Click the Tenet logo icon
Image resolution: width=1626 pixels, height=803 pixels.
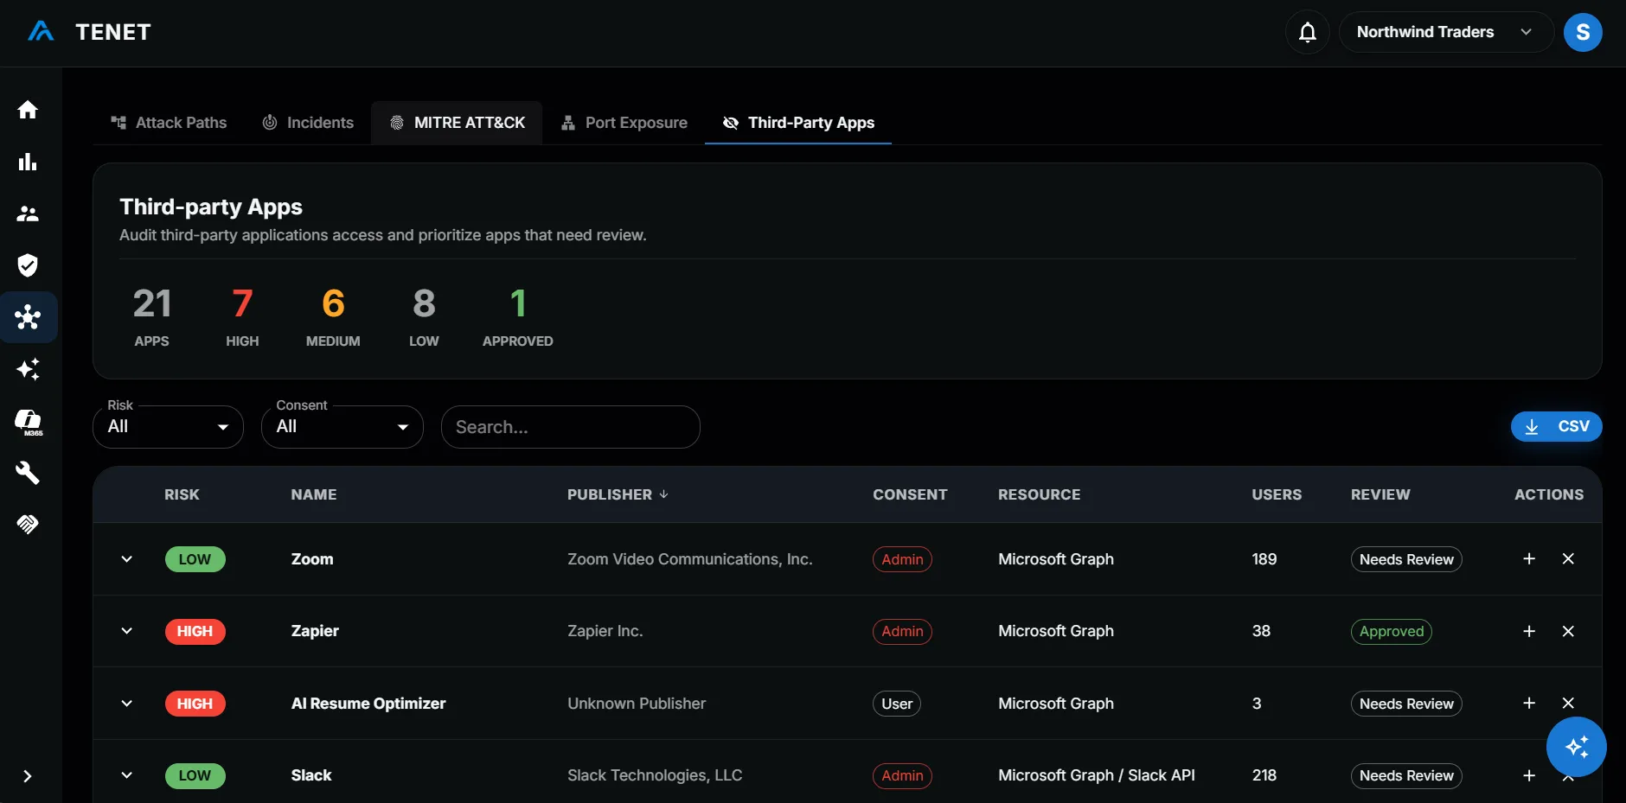click(41, 32)
